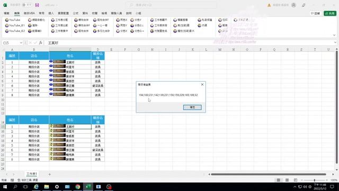Click the zoom slider handle
This screenshot has height=191, width=339.
tap(314, 180)
